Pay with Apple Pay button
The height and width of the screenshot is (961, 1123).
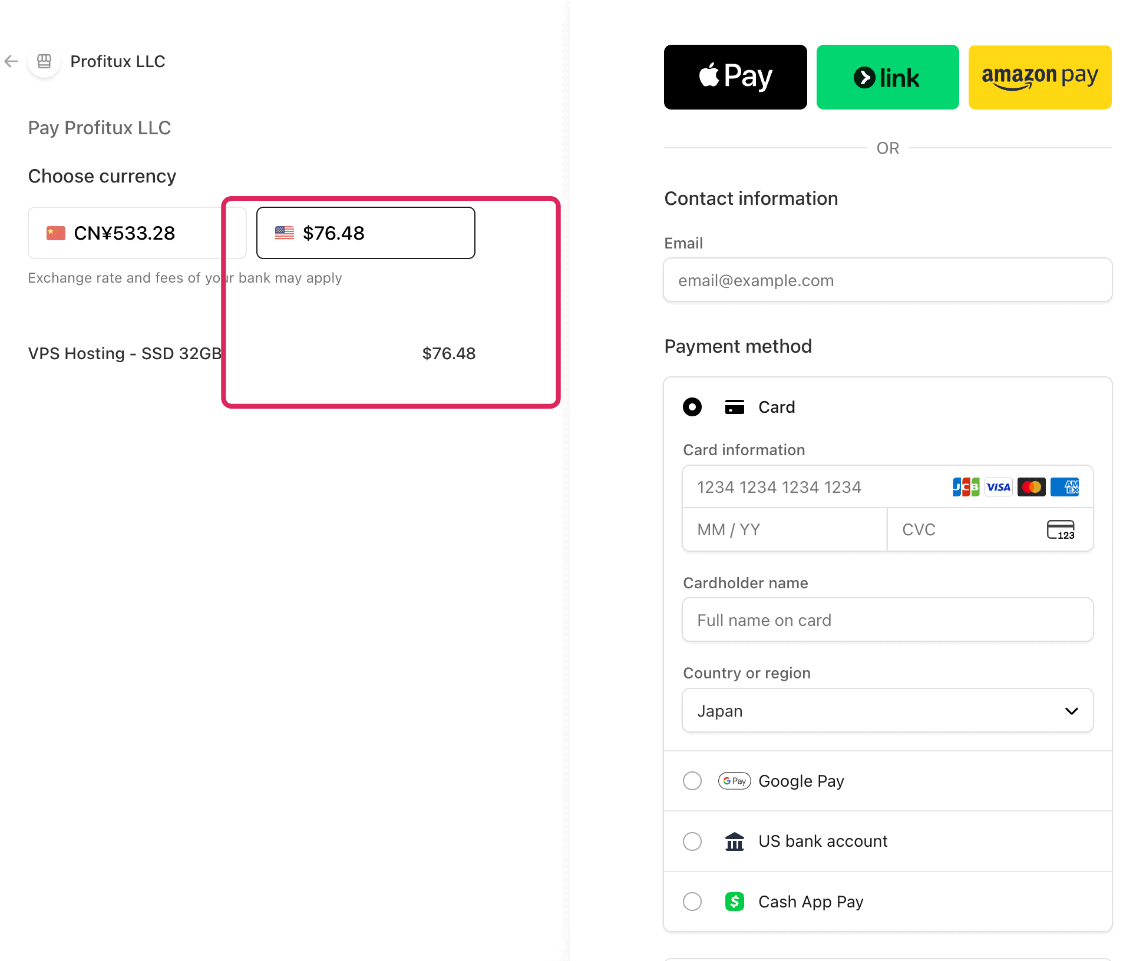coord(735,77)
